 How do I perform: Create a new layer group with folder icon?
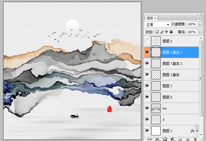tap(180, 139)
